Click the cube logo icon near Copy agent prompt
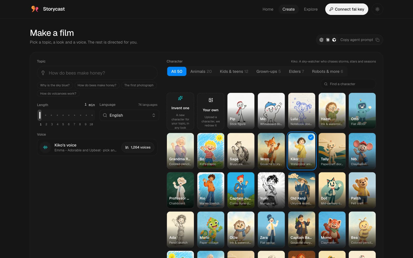413x258 pixels. point(334,40)
